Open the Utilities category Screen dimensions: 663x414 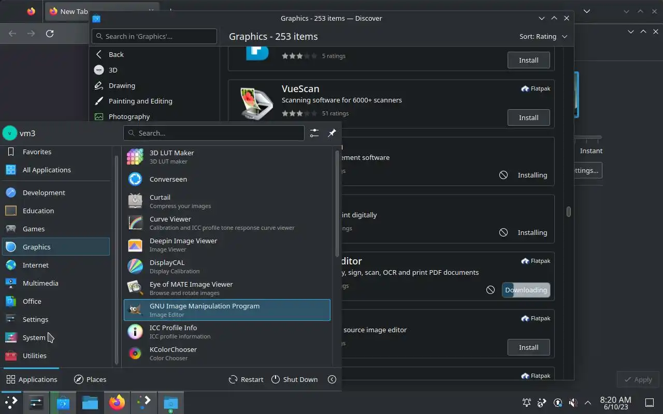(56, 356)
